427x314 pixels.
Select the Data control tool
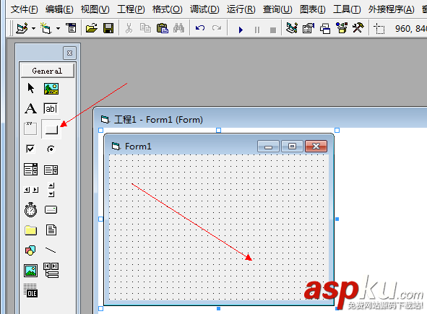point(51,270)
